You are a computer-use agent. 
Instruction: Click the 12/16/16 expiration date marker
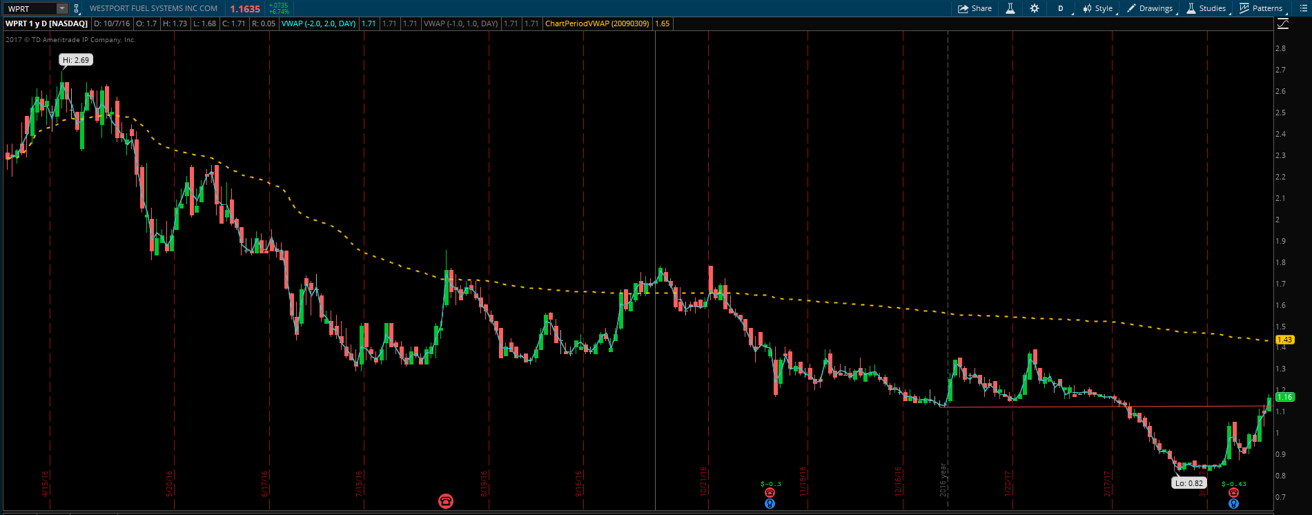click(899, 482)
